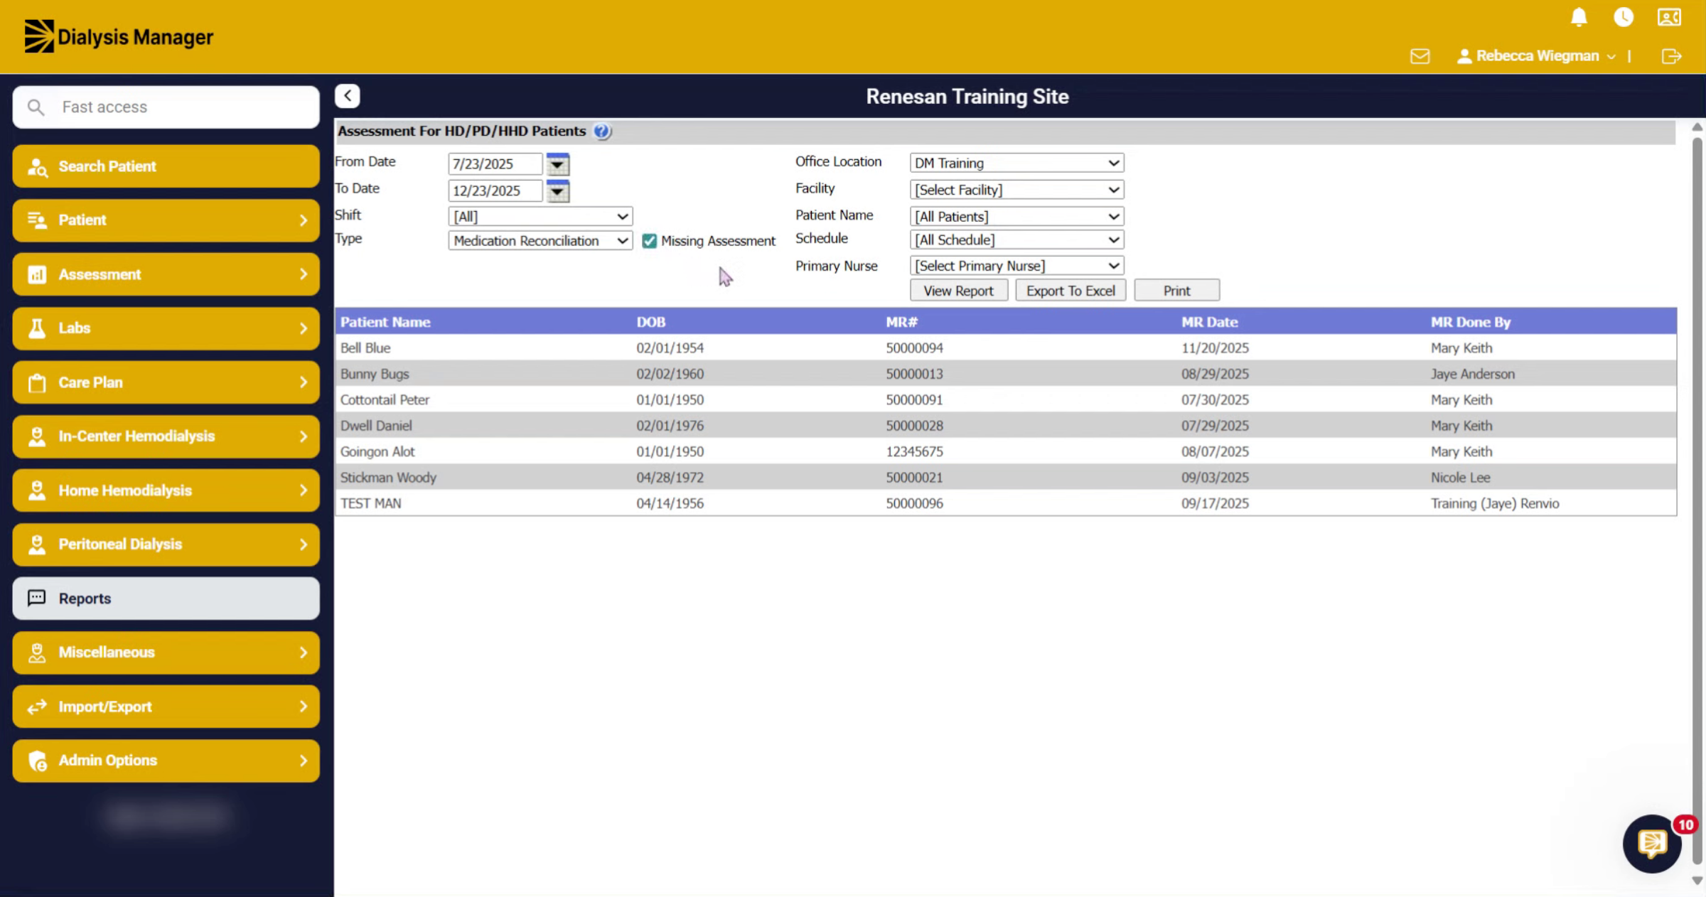Open the Office Location dropdown
The height and width of the screenshot is (897, 1706).
[x=1016, y=163]
